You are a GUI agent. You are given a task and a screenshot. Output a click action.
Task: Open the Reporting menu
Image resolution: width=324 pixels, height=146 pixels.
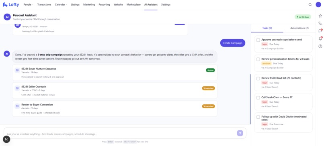point(105,4)
